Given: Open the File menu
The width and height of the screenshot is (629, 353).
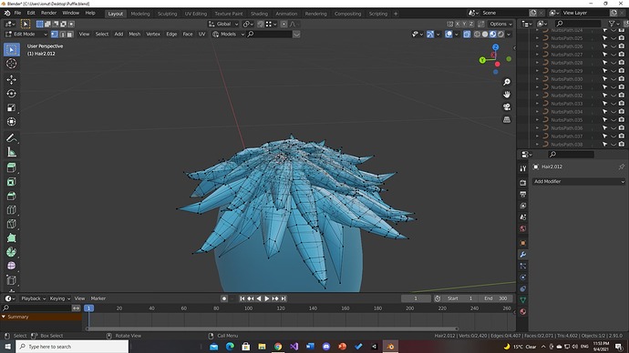Looking at the screenshot, I should [17, 13].
